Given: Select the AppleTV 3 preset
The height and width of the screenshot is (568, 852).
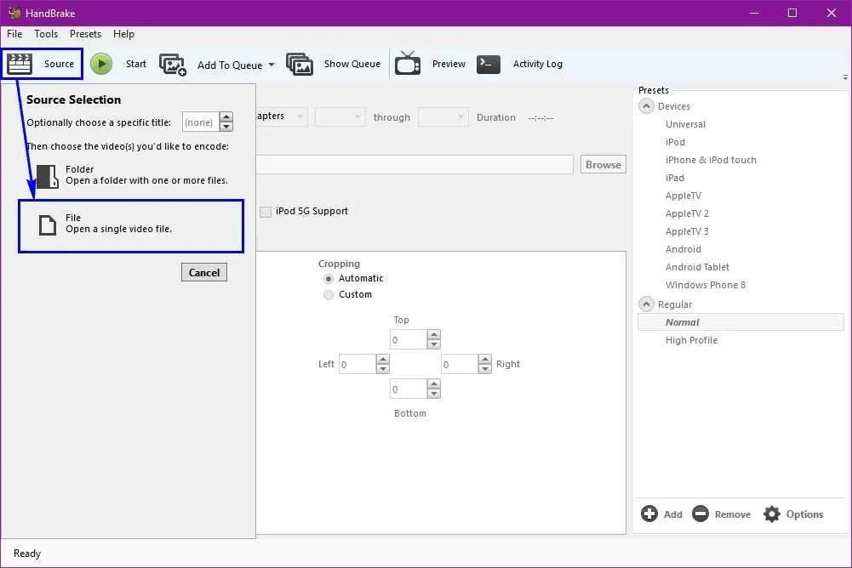Looking at the screenshot, I should (x=687, y=232).
